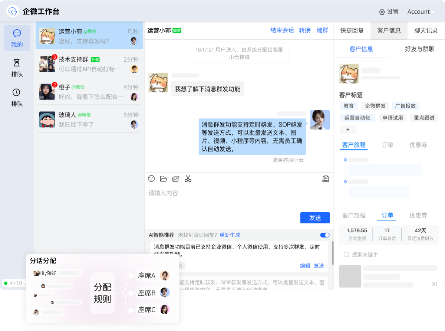Screen dimensions: 445x331
Task: Select 我的 chat bubble sidebar item
Action: tap(17, 38)
